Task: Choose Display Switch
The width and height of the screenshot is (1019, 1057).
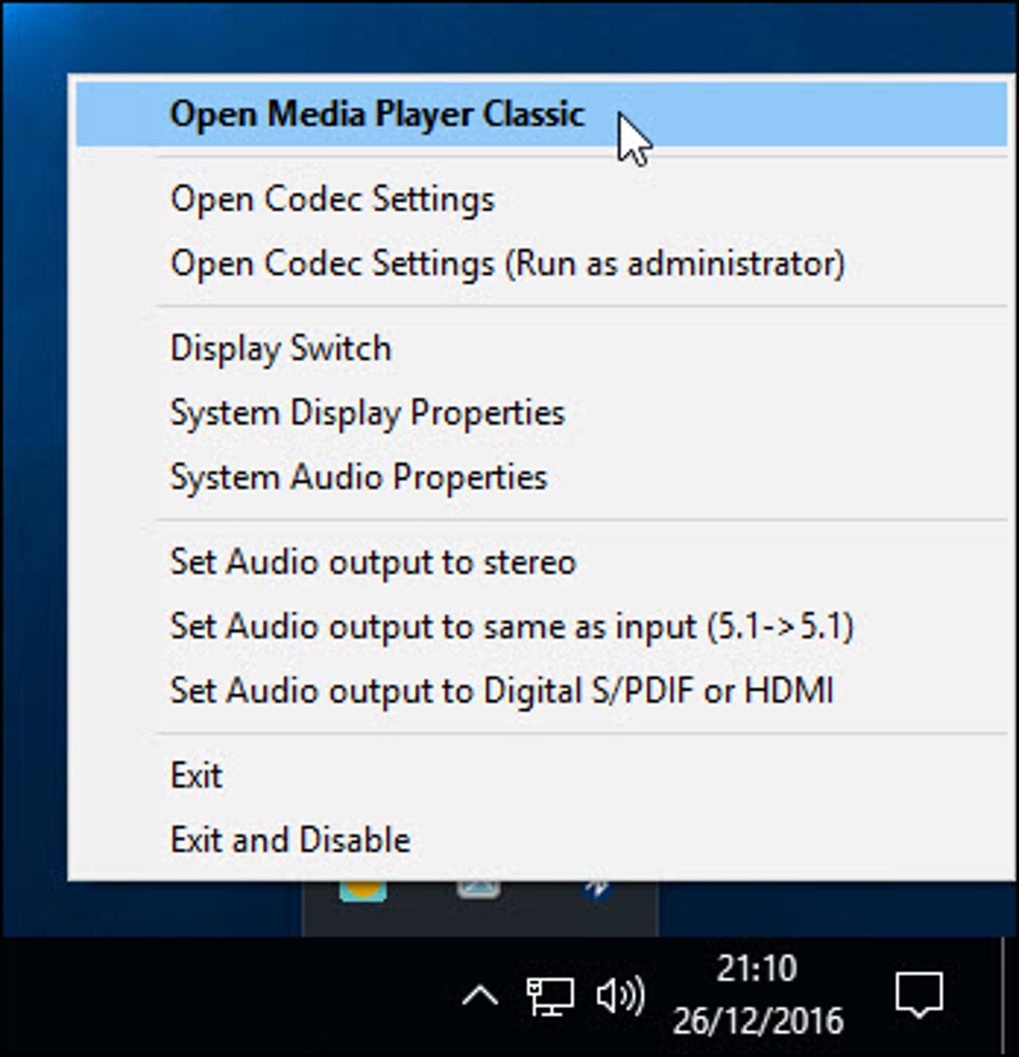Action: (281, 349)
